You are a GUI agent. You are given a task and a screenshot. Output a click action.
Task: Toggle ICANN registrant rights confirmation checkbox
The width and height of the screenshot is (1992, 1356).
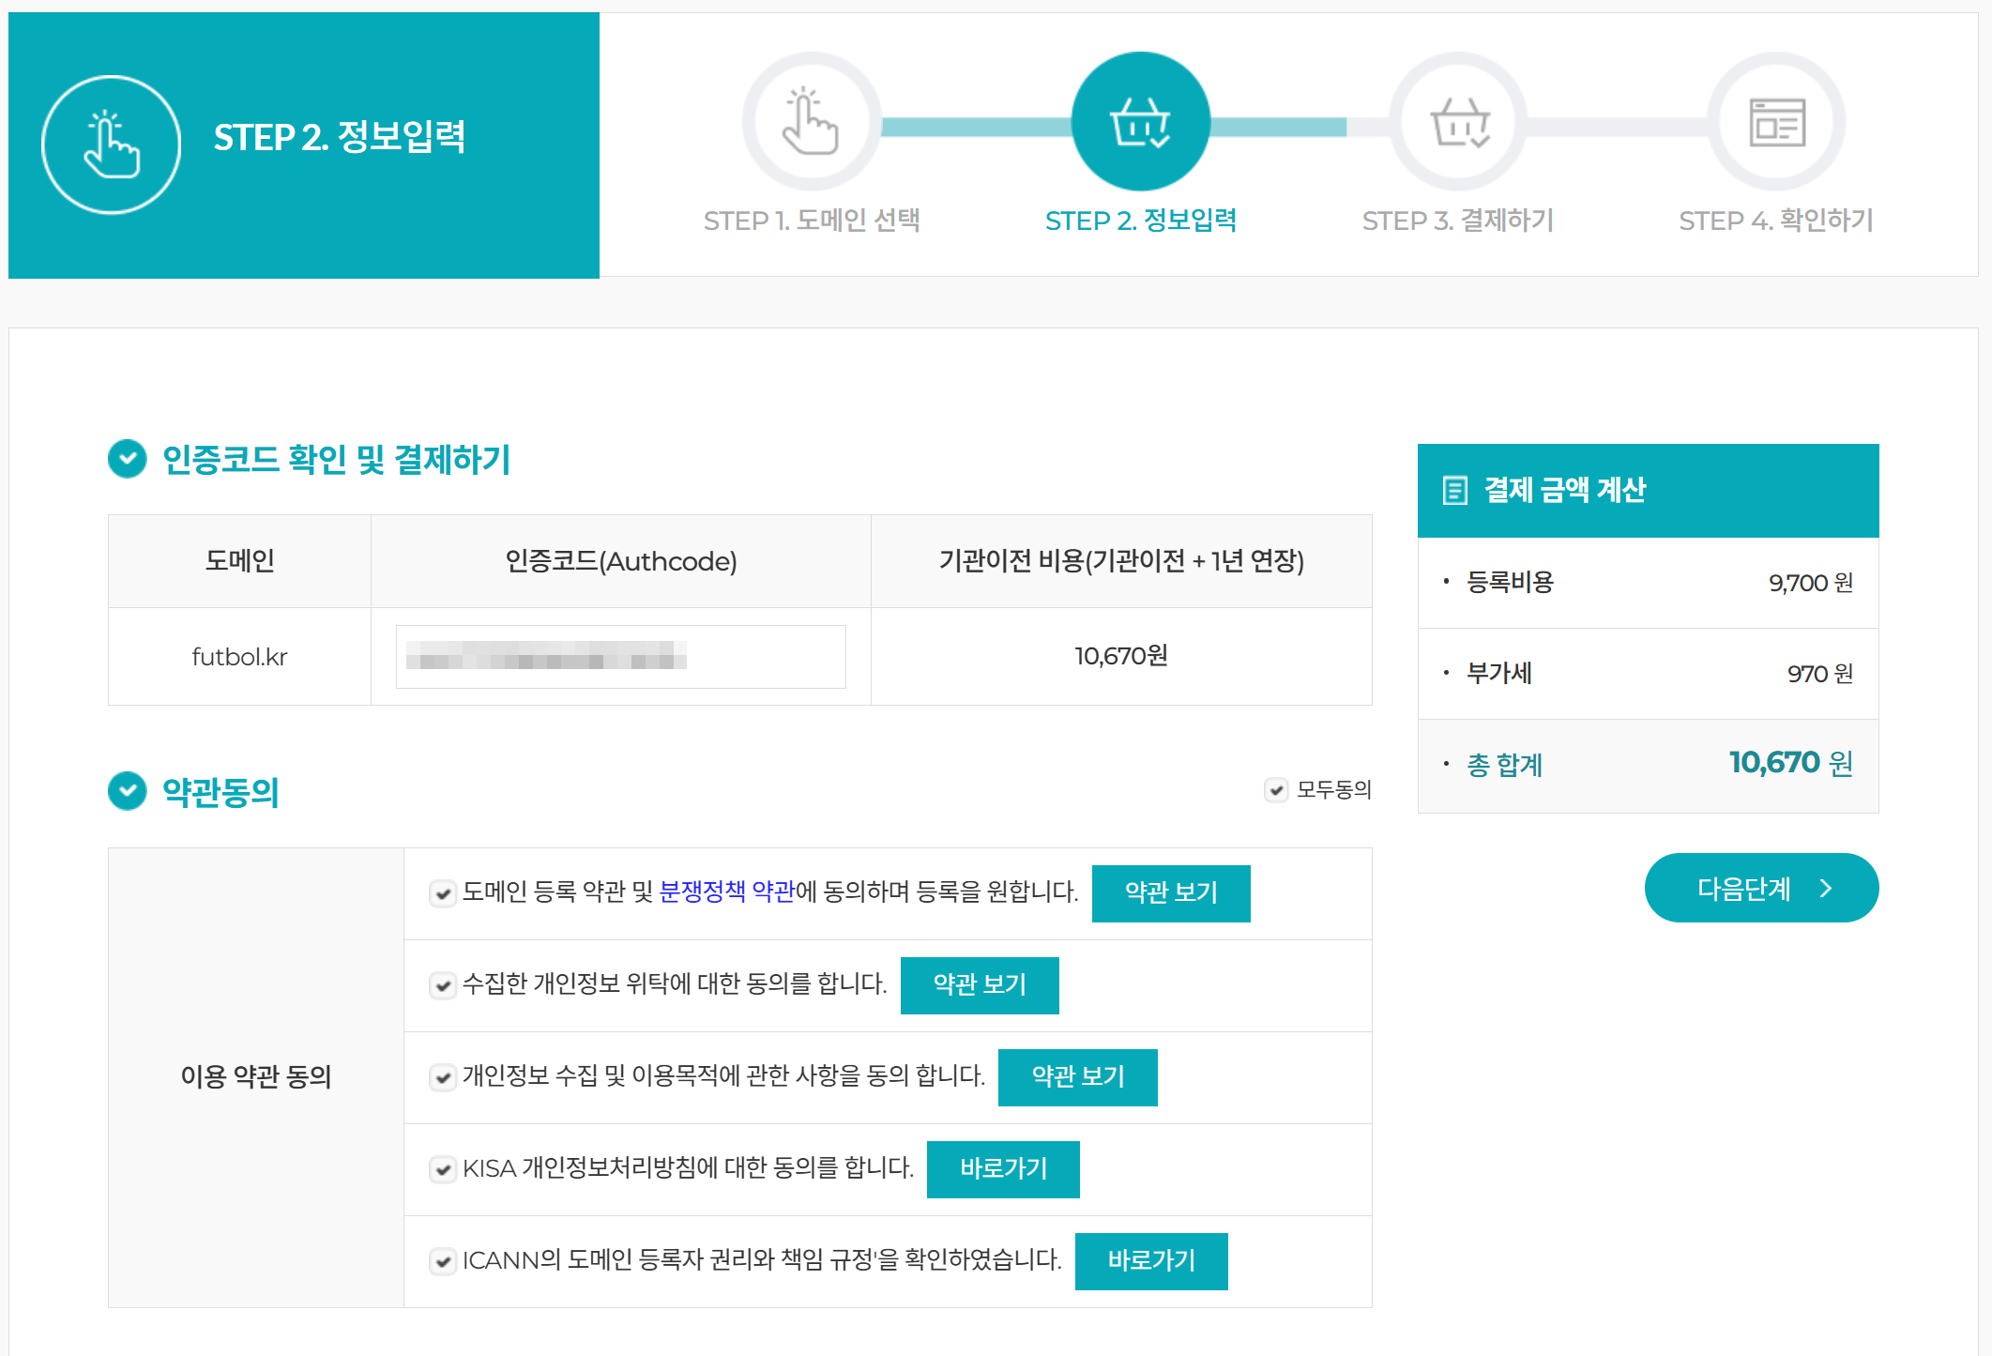[x=443, y=1261]
